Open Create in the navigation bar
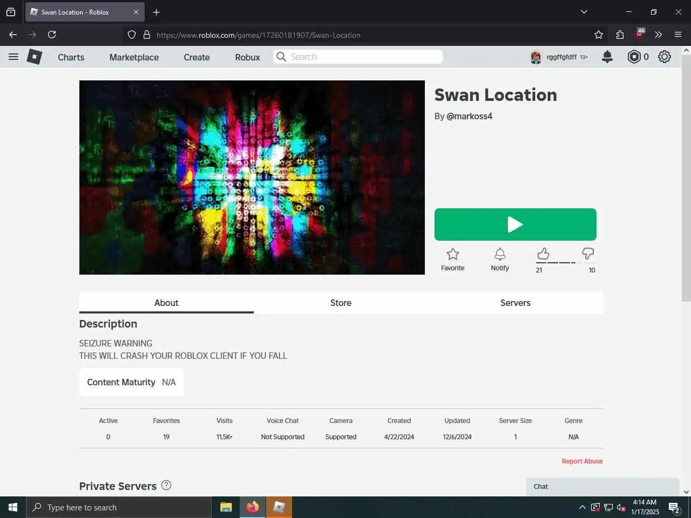This screenshot has width=691, height=518. click(197, 57)
